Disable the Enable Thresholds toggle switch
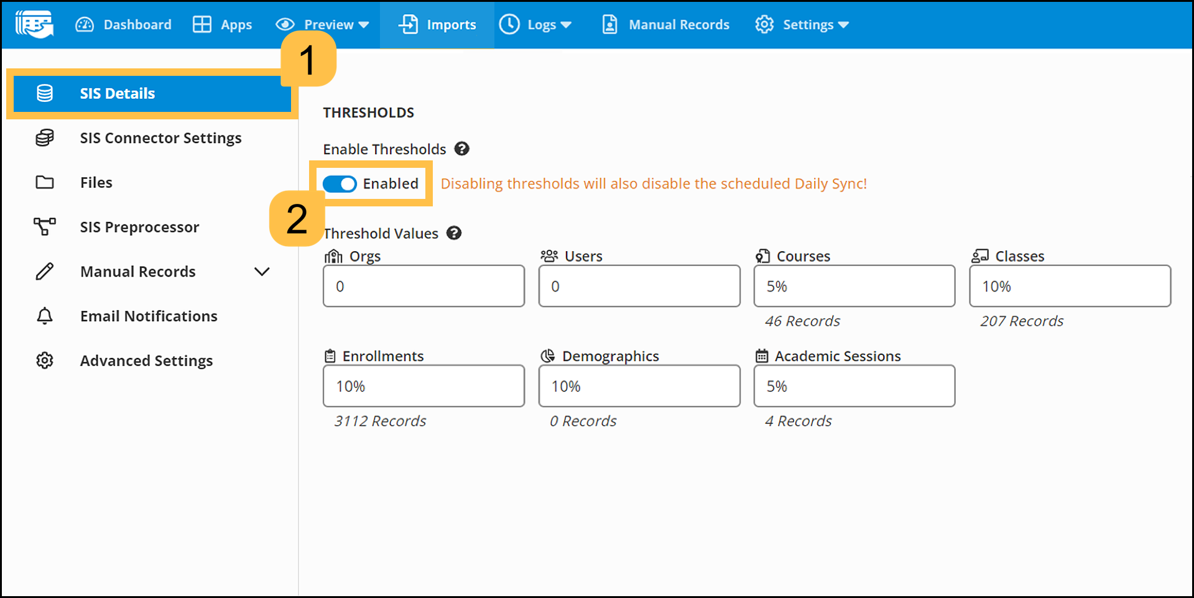This screenshot has width=1194, height=598. point(340,184)
